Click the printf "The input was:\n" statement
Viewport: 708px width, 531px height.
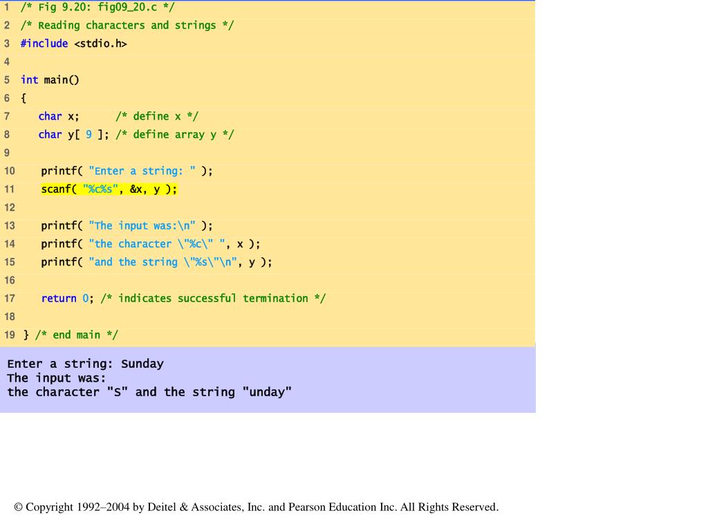pos(127,226)
